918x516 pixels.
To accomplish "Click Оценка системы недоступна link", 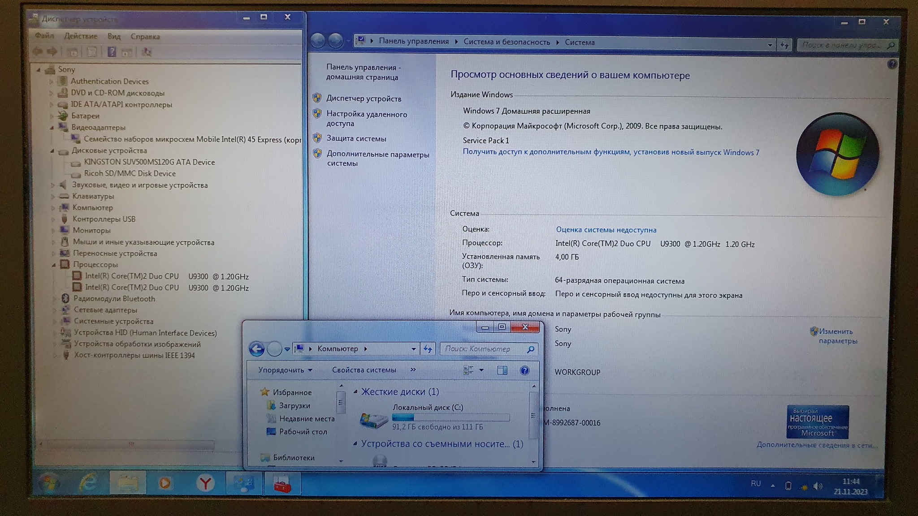I will (606, 230).
